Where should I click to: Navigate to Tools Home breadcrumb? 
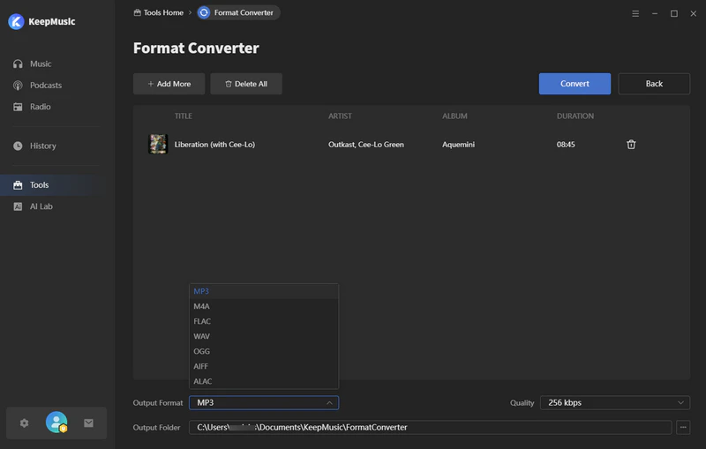pyautogui.click(x=159, y=12)
